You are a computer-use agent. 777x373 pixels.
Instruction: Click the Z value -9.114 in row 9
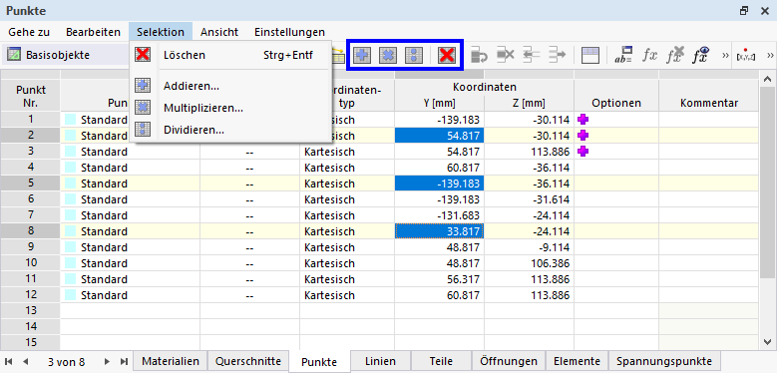pyautogui.click(x=529, y=247)
